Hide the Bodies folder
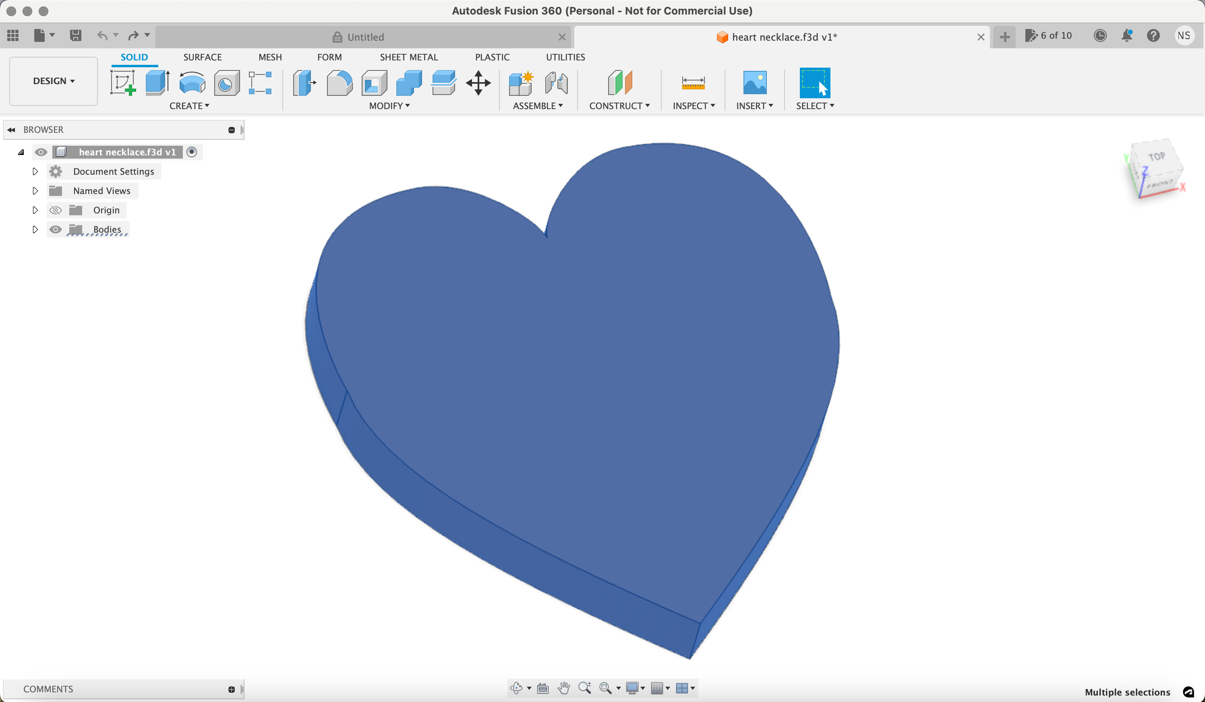Screen dimensions: 1205x702 [x=55, y=229]
